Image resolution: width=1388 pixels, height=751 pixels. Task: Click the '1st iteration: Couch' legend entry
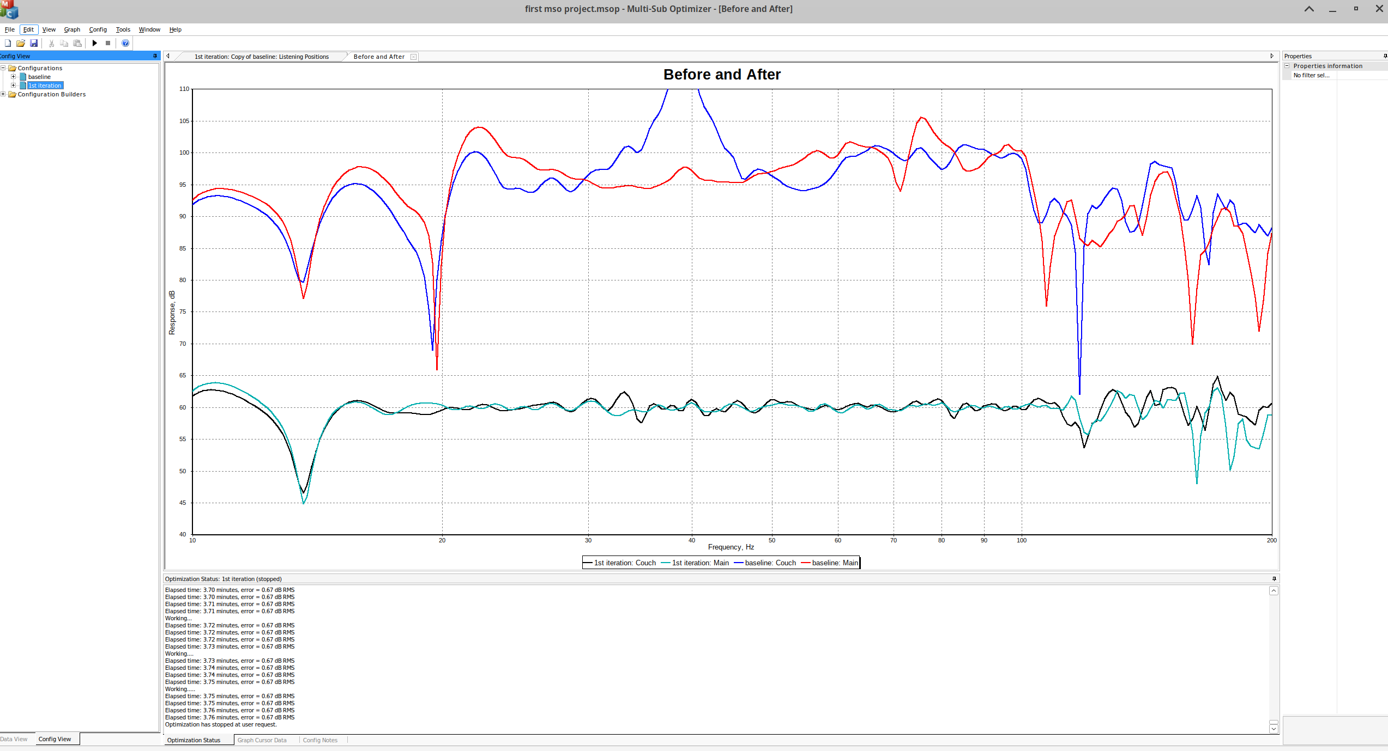coord(620,563)
